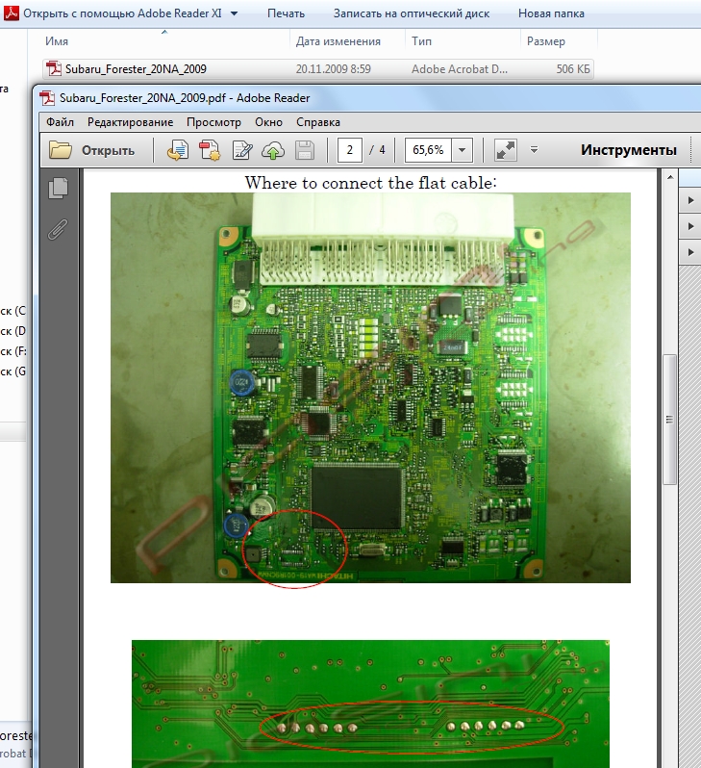Click the date cell 20.11.2009 8:59
Image resolution: width=701 pixels, height=768 pixels.
[333, 69]
